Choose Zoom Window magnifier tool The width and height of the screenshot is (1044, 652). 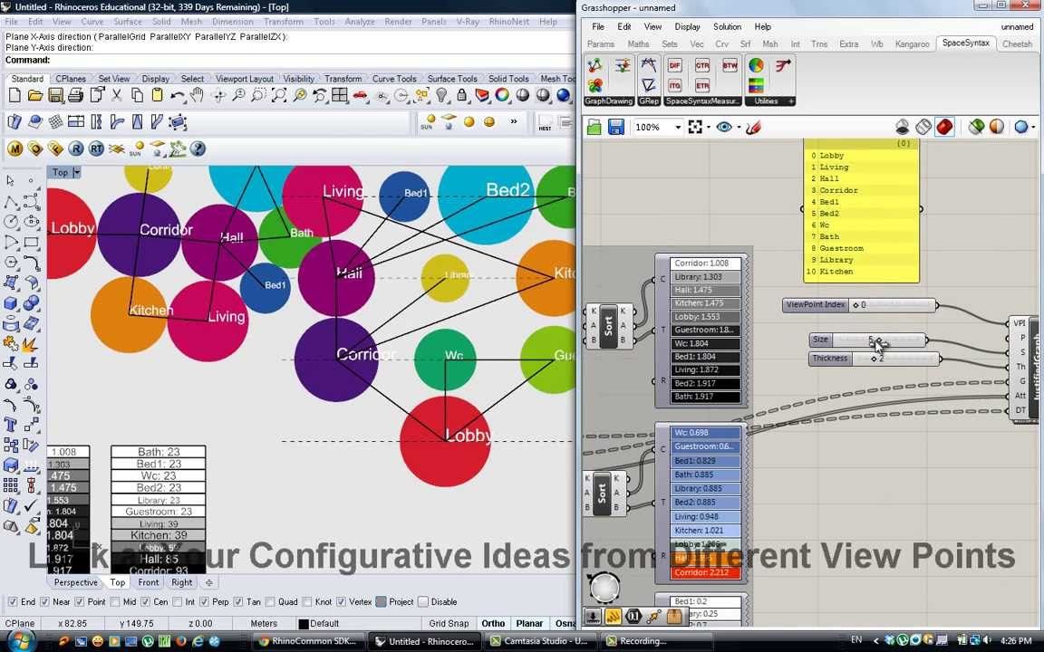coord(258,95)
